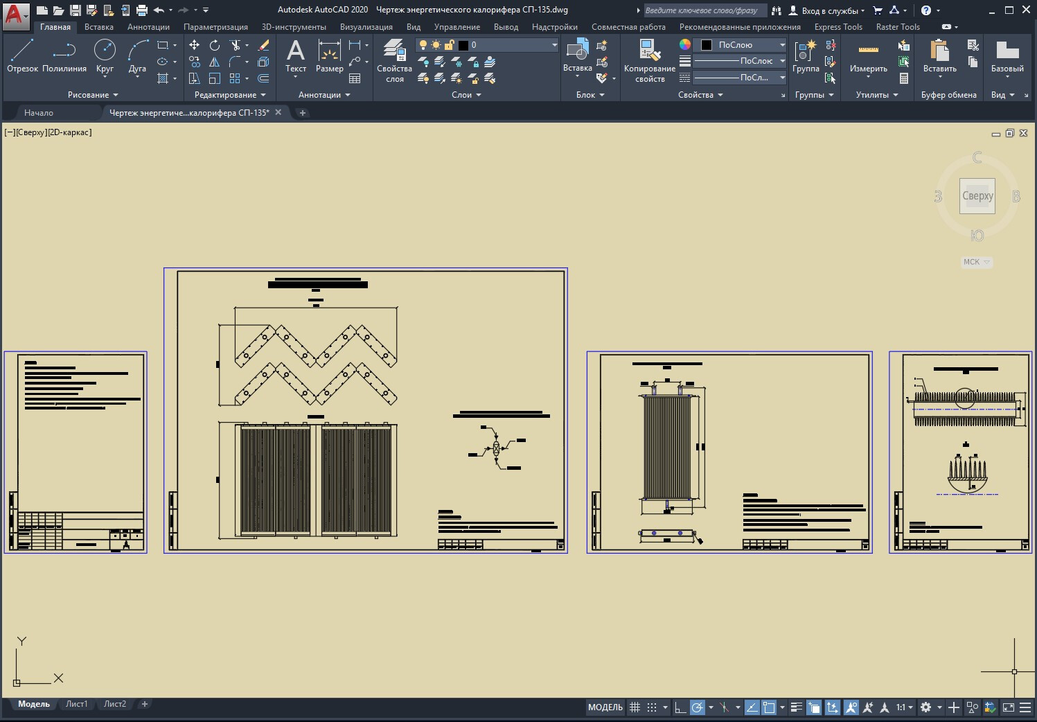Click the Сверху face on ViewCube
This screenshot has height=722, width=1037.
pos(977,196)
